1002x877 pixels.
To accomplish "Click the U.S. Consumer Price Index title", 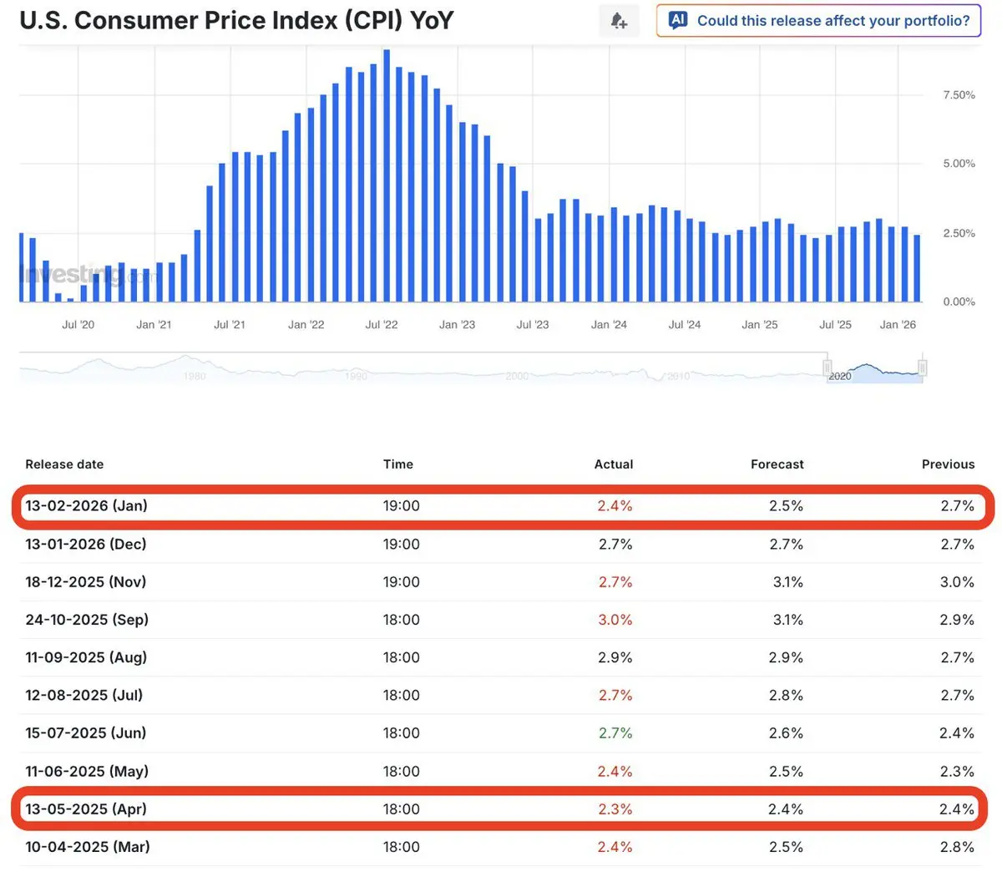I will pyautogui.click(x=236, y=21).
